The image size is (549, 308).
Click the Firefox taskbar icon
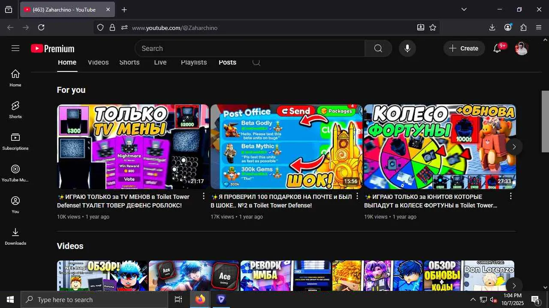point(200,300)
